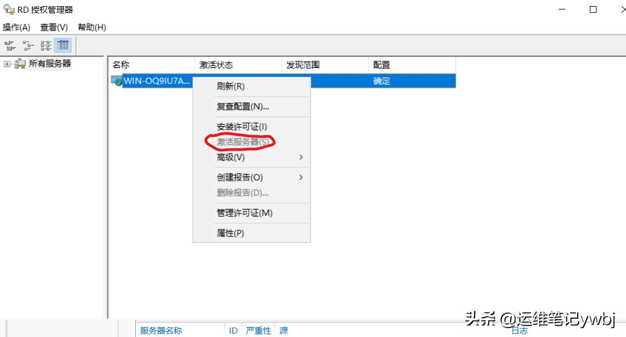Choose 复查配置(N) from the context menu
626x337 pixels.
(x=239, y=106)
